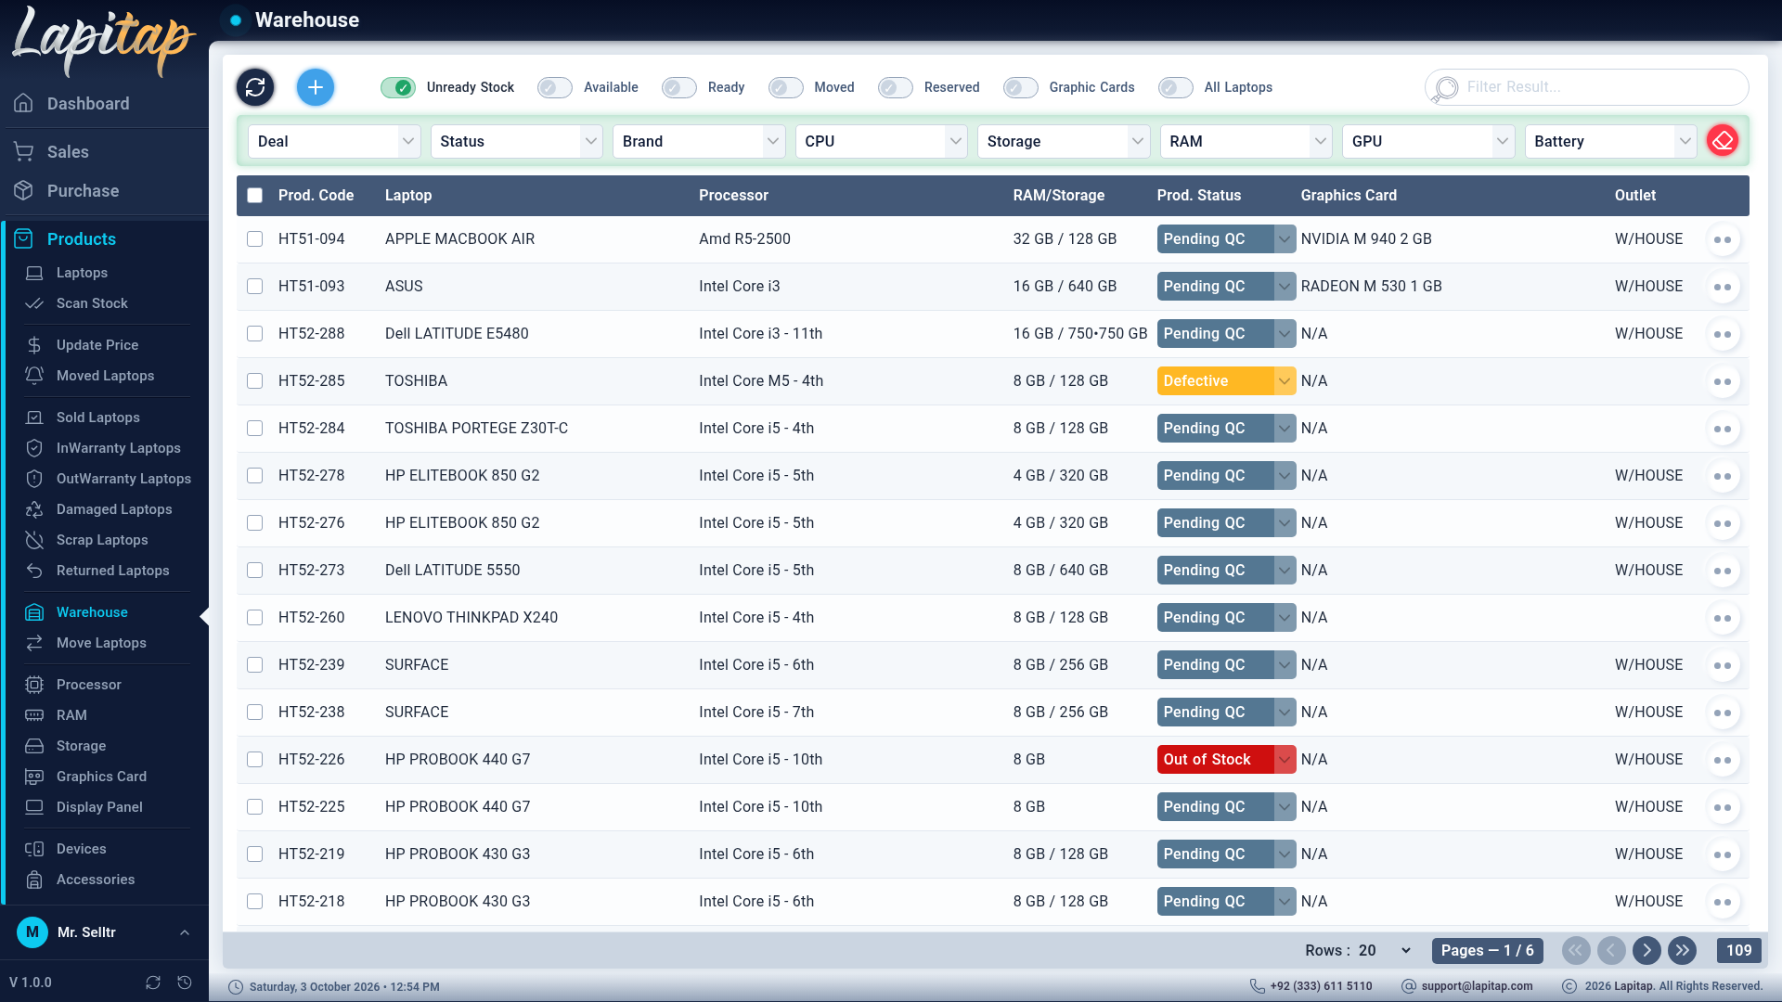This screenshot has height=1002, width=1782.
Task: Jump to last page arrow
Action: point(1682,950)
